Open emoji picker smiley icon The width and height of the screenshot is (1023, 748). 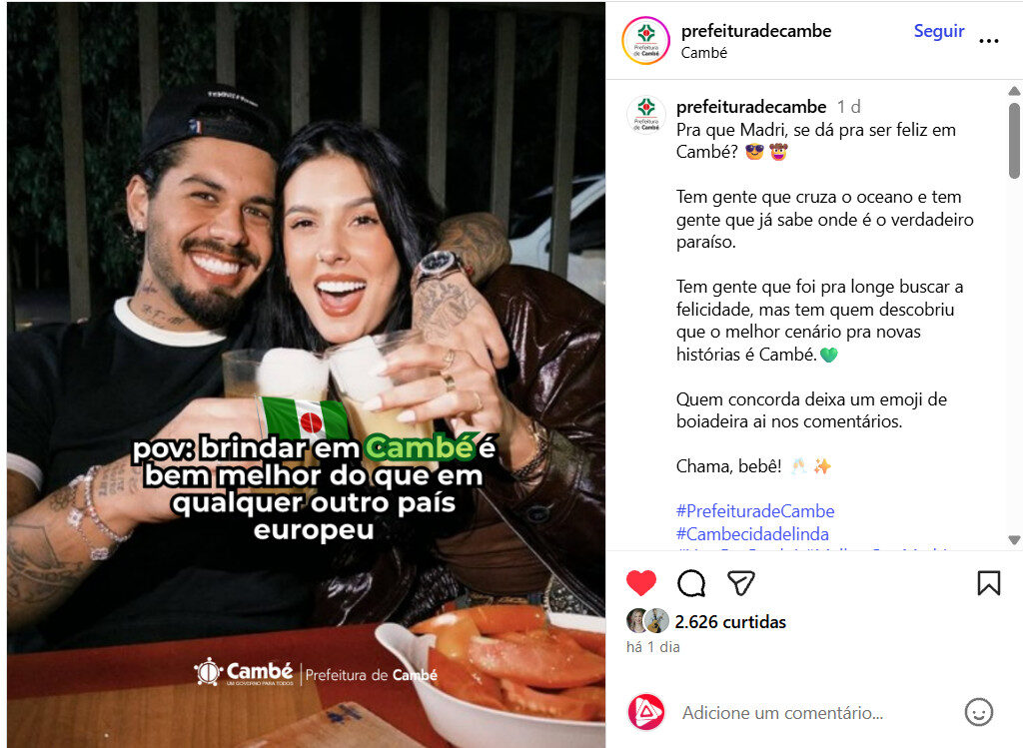[979, 712]
